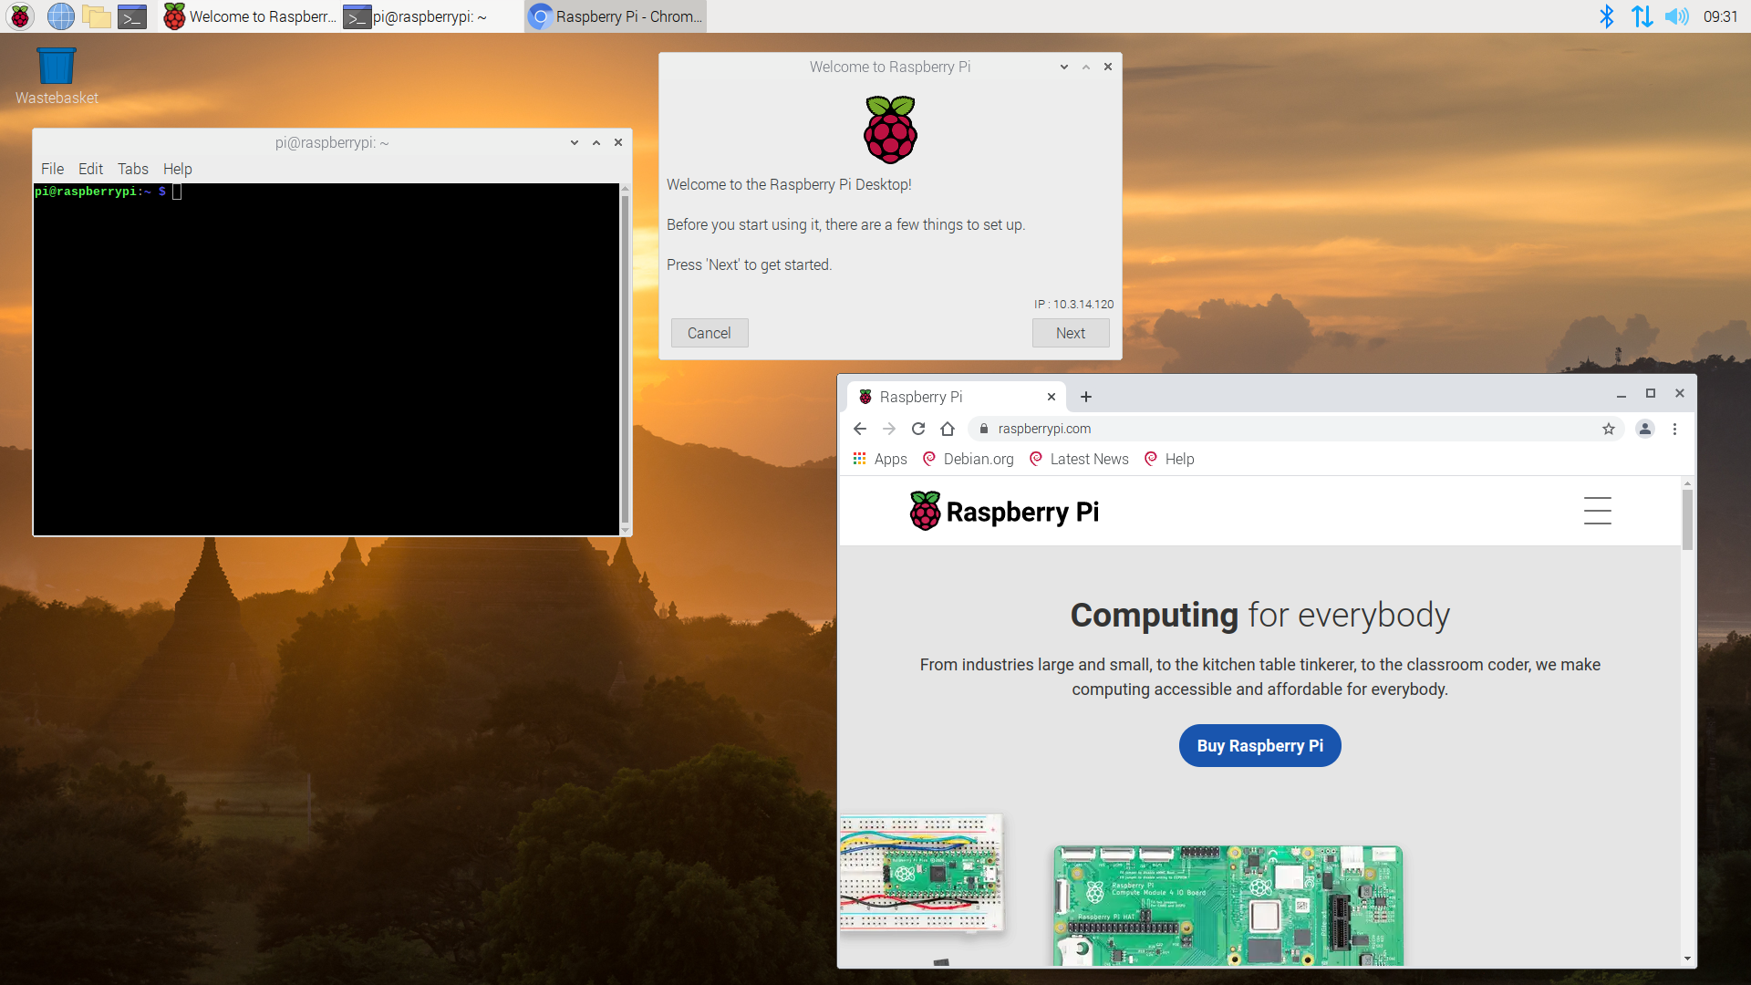This screenshot has width=1751, height=985.
Task: Click the volume/speaker icon in taskbar
Action: click(1678, 16)
